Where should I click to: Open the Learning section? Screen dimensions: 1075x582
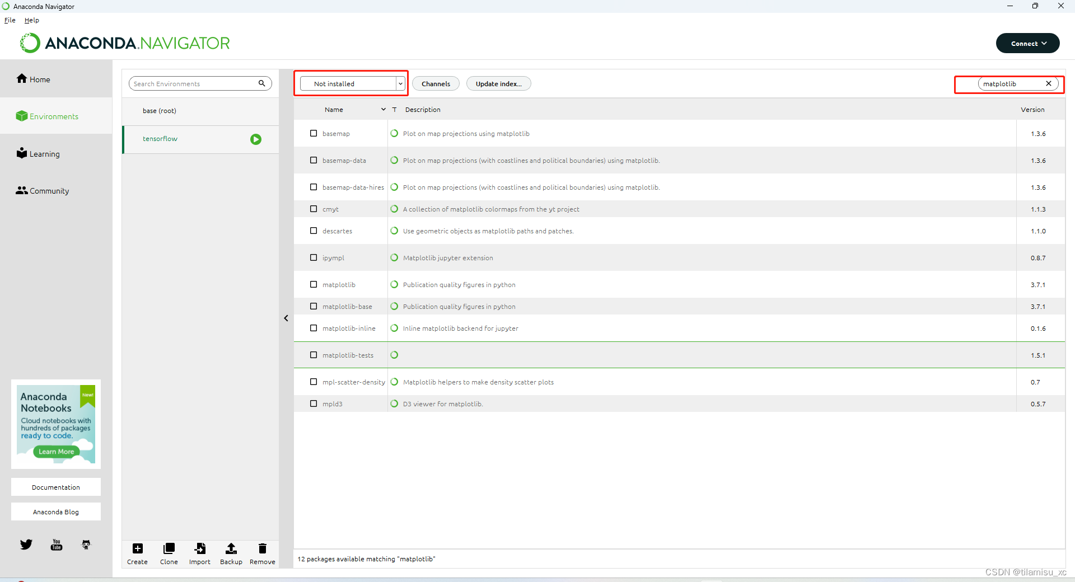tap(38, 153)
